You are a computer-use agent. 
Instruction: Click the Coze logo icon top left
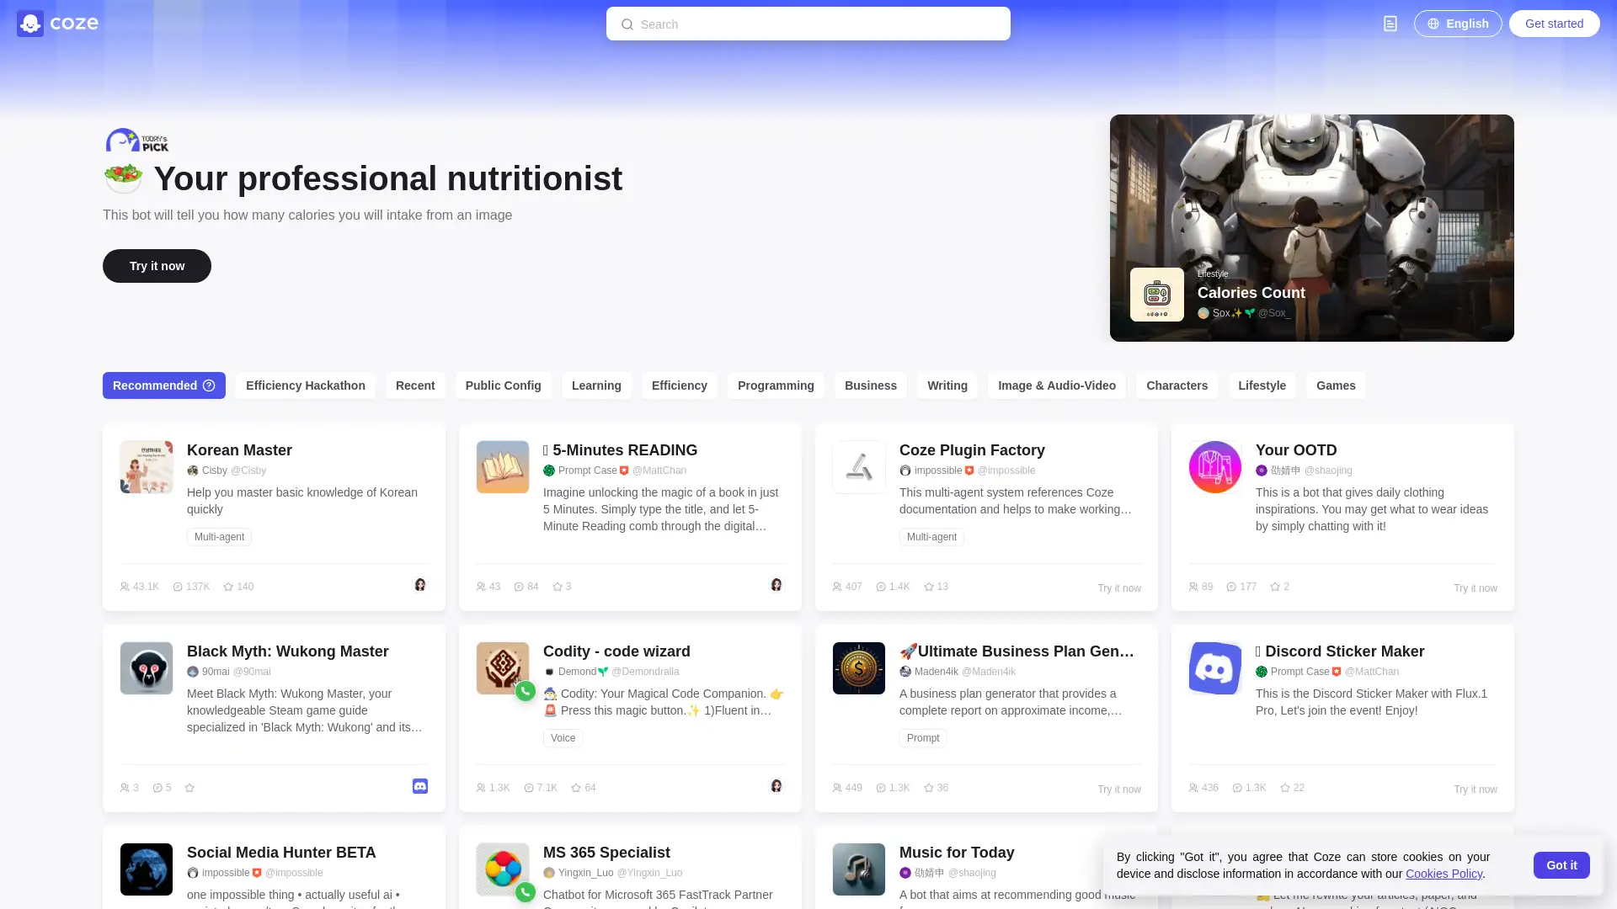pos(30,24)
